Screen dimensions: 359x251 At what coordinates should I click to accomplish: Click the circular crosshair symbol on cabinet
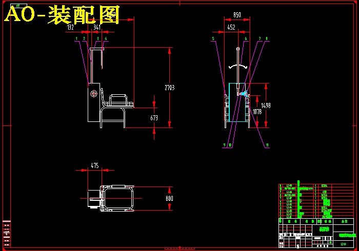pyautogui.click(x=94, y=94)
